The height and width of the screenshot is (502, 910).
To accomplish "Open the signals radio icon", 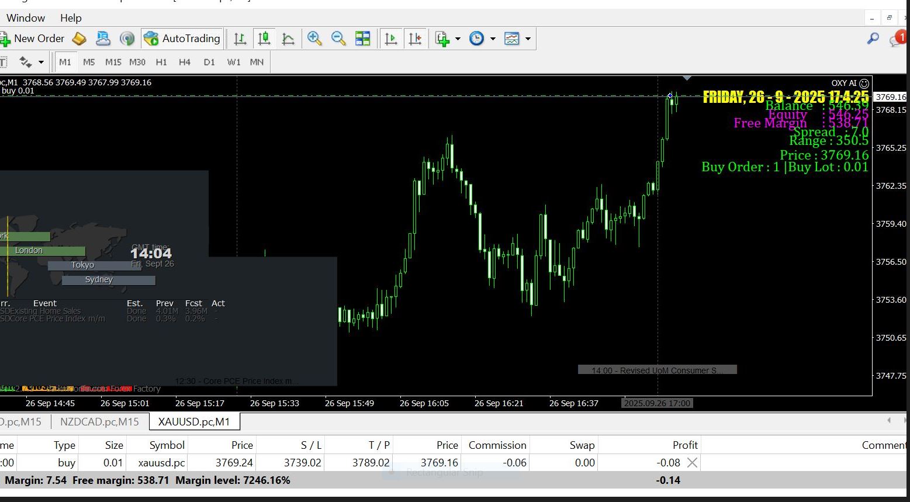I will tap(127, 39).
